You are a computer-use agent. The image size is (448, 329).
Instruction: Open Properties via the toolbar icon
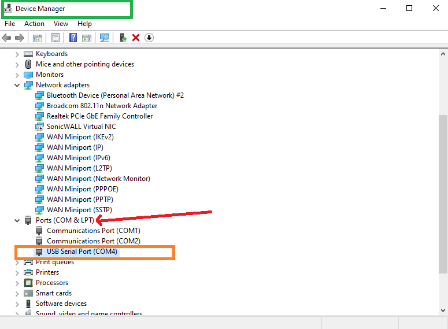(55, 38)
